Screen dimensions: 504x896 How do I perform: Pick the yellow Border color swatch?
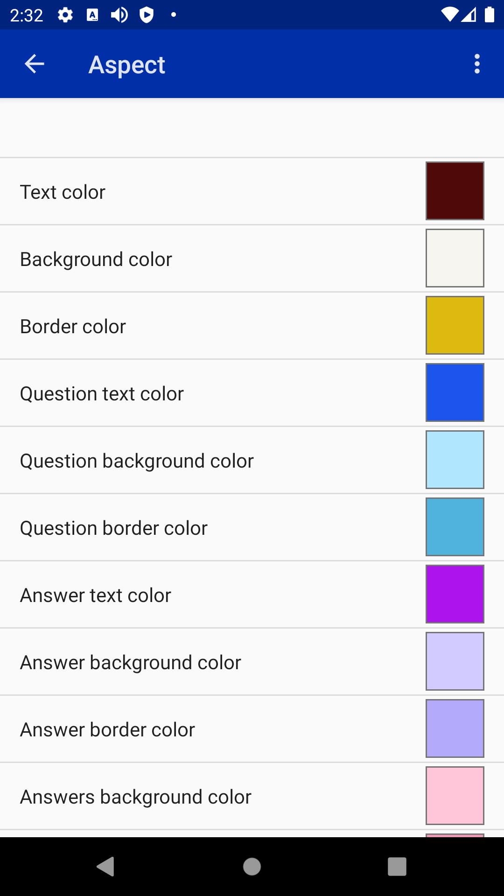point(455,325)
